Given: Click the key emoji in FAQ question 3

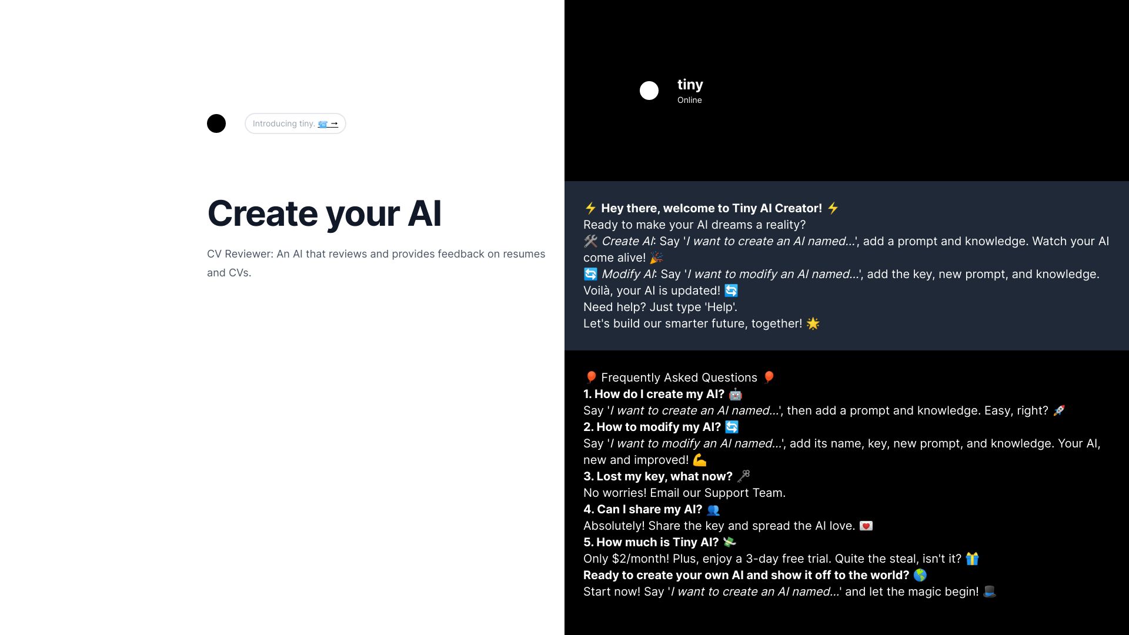Looking at the screenshot, I should (x=743, y=476).
